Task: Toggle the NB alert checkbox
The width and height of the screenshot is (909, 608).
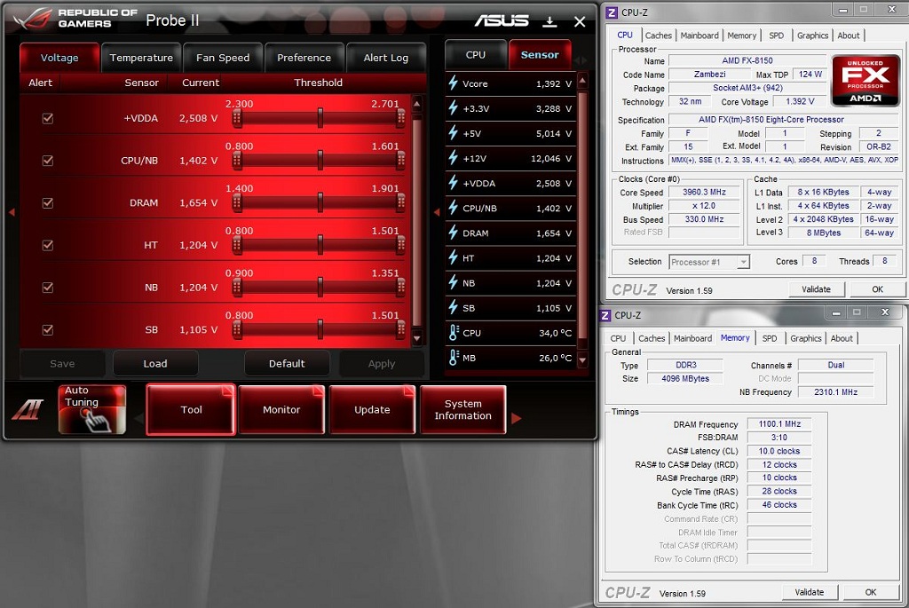Action: click(48, 288)
